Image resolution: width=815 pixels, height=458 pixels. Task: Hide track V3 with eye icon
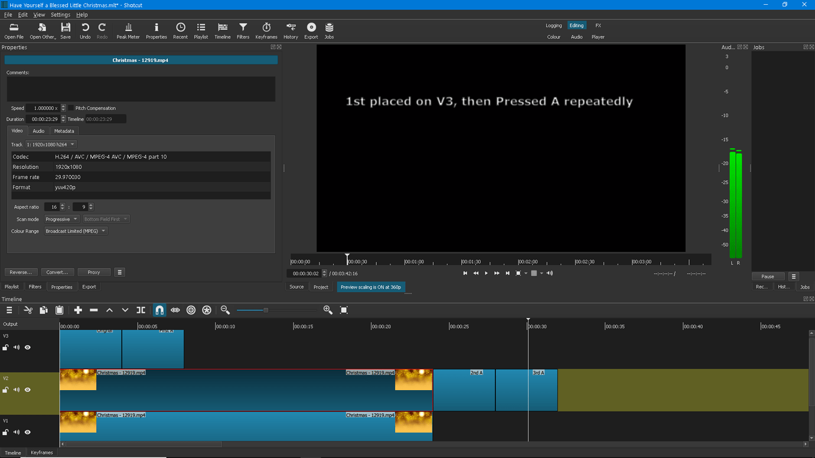(28, 348)
